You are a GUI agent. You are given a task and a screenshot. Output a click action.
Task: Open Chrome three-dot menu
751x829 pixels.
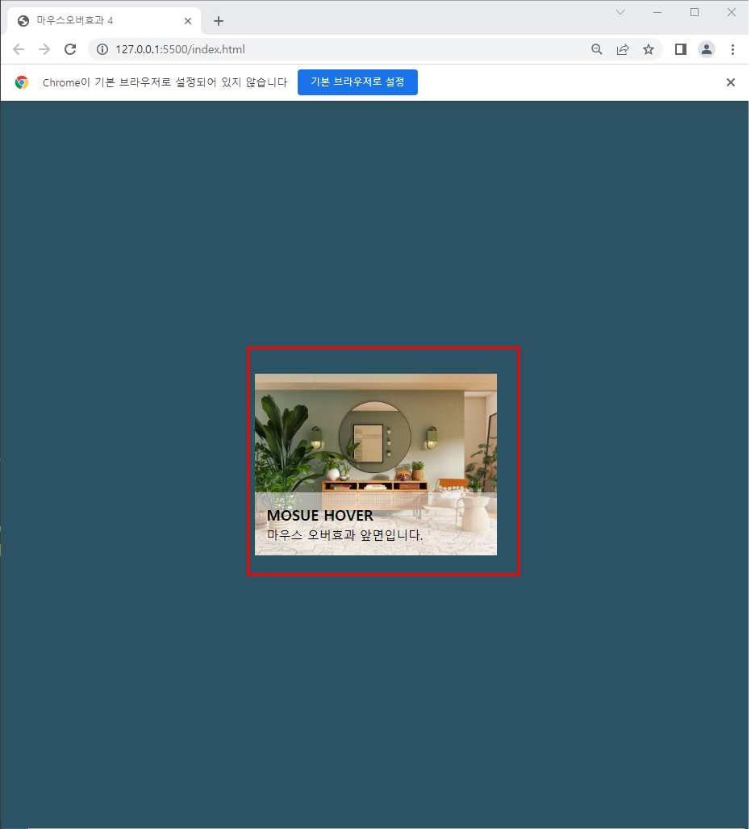tap(732, 49)
